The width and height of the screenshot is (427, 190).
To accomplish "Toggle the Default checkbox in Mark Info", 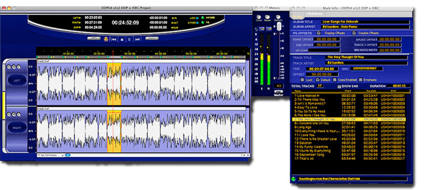I will (x=317, y=80).
